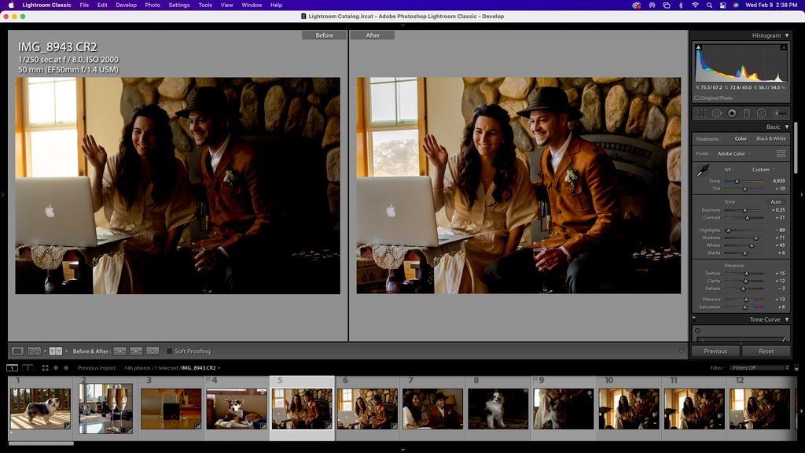
Task: Select main window display button 1
Action: point(12,368)
